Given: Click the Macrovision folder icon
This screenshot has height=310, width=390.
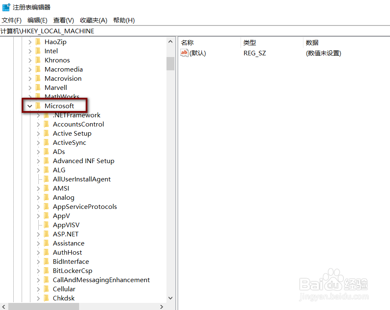Looking at the screenshot, I should (x=38, y=79).
